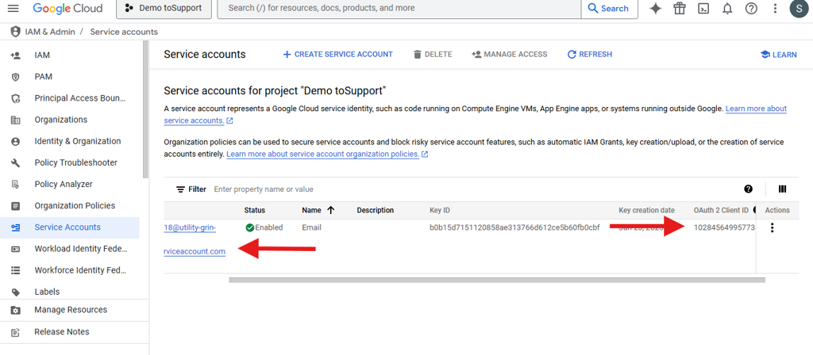The width and height of the screenshot is (813, 355).
Task: Open the three-dot settings menu in header
Action: click(775, 9)
